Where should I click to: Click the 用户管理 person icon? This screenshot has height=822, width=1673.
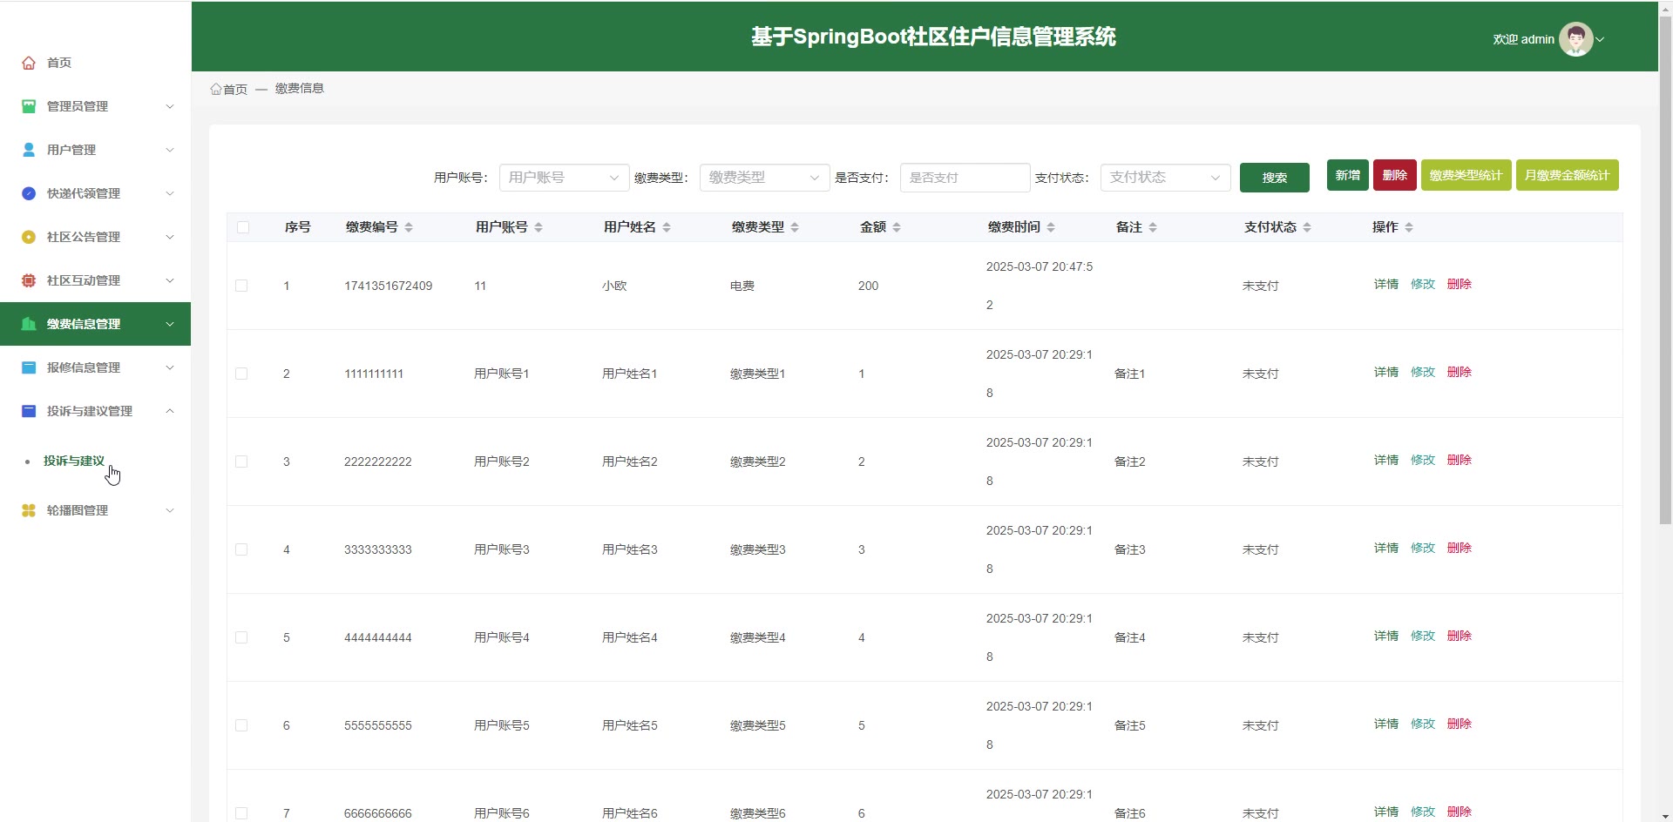coord(29,150)
